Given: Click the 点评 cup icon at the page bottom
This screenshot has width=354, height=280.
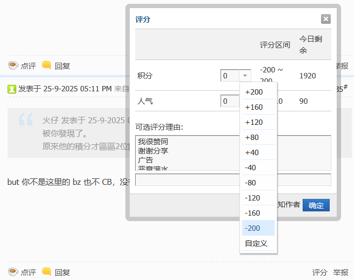Looking at the screenshot, I should 13,272.
